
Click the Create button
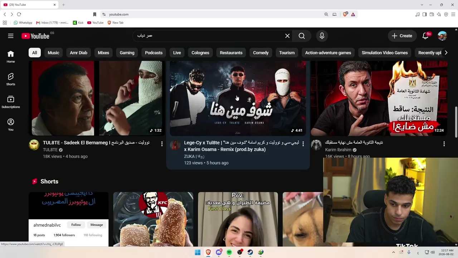pos(402,36)
